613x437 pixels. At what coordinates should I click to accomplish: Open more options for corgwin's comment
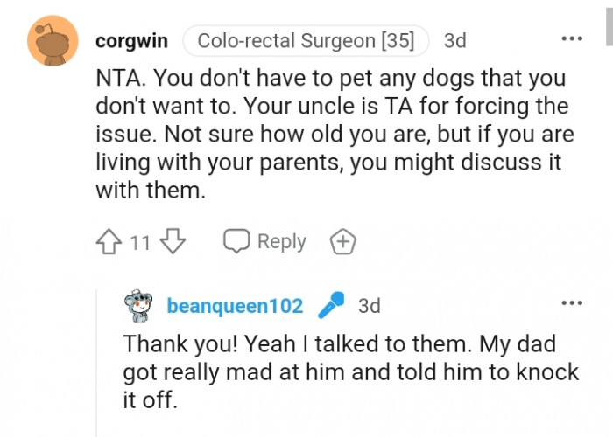572,39
